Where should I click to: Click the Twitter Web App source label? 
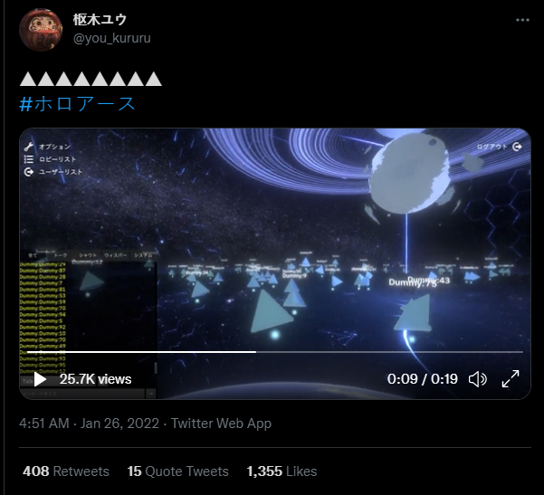click(221, 424)
